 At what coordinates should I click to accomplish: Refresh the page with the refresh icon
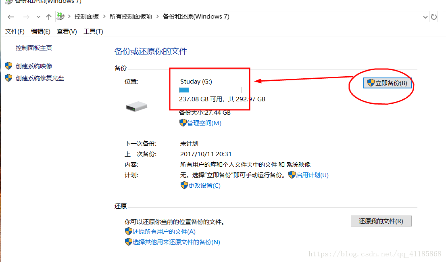(x=434, y=17)
